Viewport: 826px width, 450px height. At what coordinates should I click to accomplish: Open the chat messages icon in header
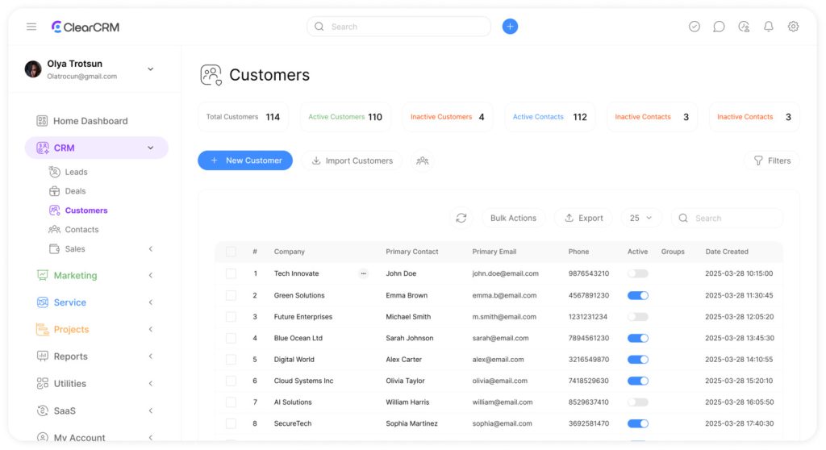click(x=719, y=27)
